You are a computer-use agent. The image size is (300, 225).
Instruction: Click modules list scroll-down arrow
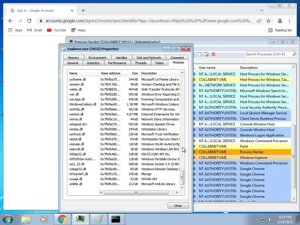point(182,188)
